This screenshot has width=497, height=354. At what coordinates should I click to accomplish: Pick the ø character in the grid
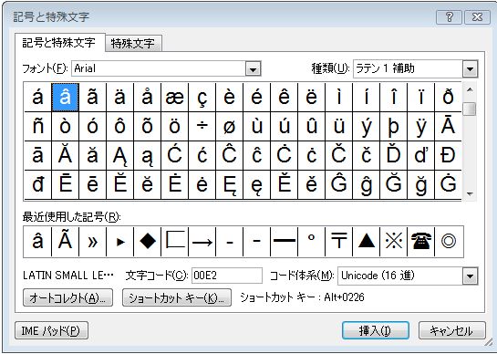click(x=229, y=126)
